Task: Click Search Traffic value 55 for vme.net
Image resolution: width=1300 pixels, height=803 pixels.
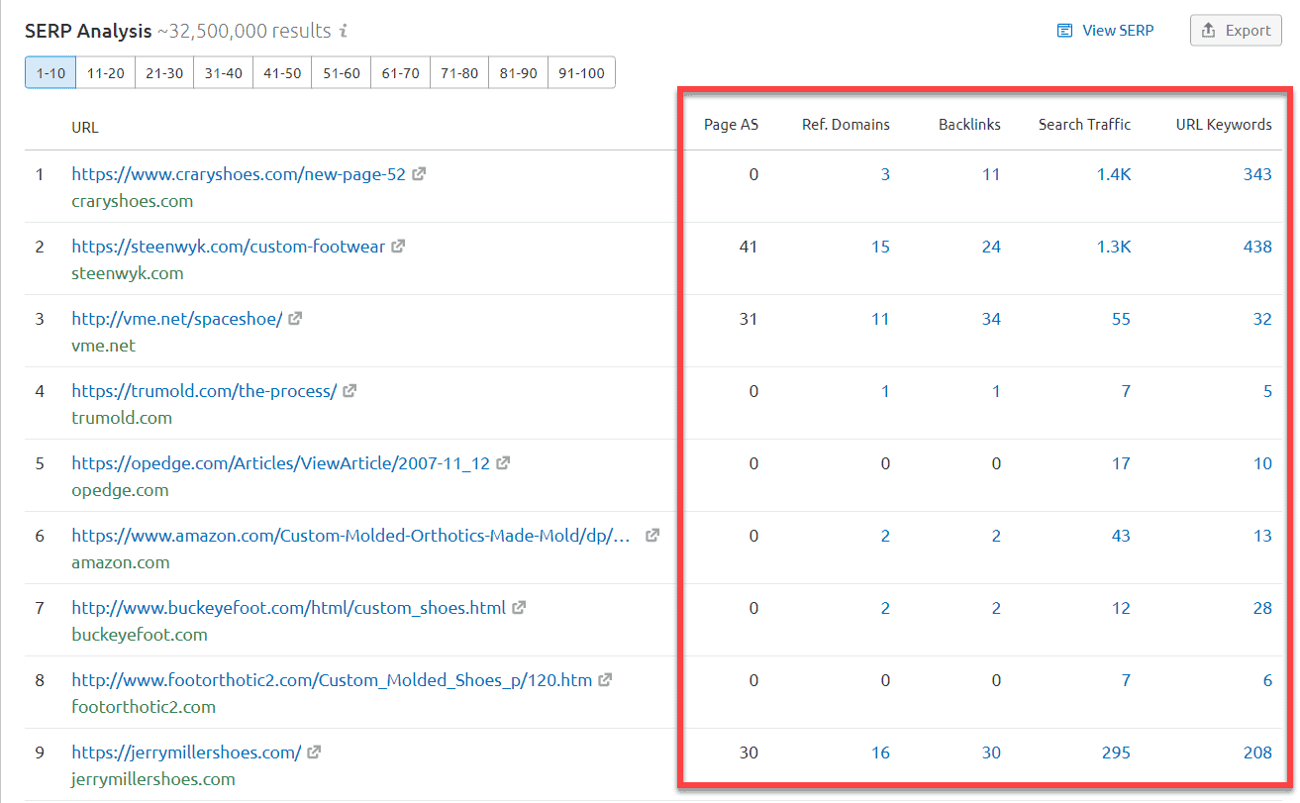Action: point(1122,319)
